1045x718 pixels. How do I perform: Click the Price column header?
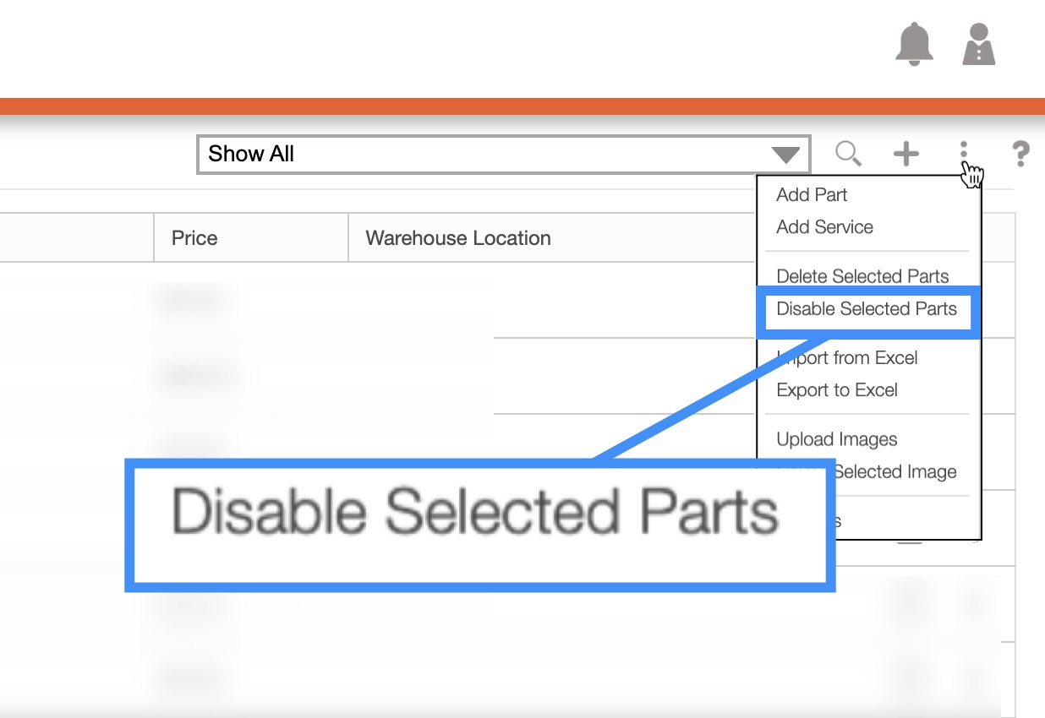[194, 238]
